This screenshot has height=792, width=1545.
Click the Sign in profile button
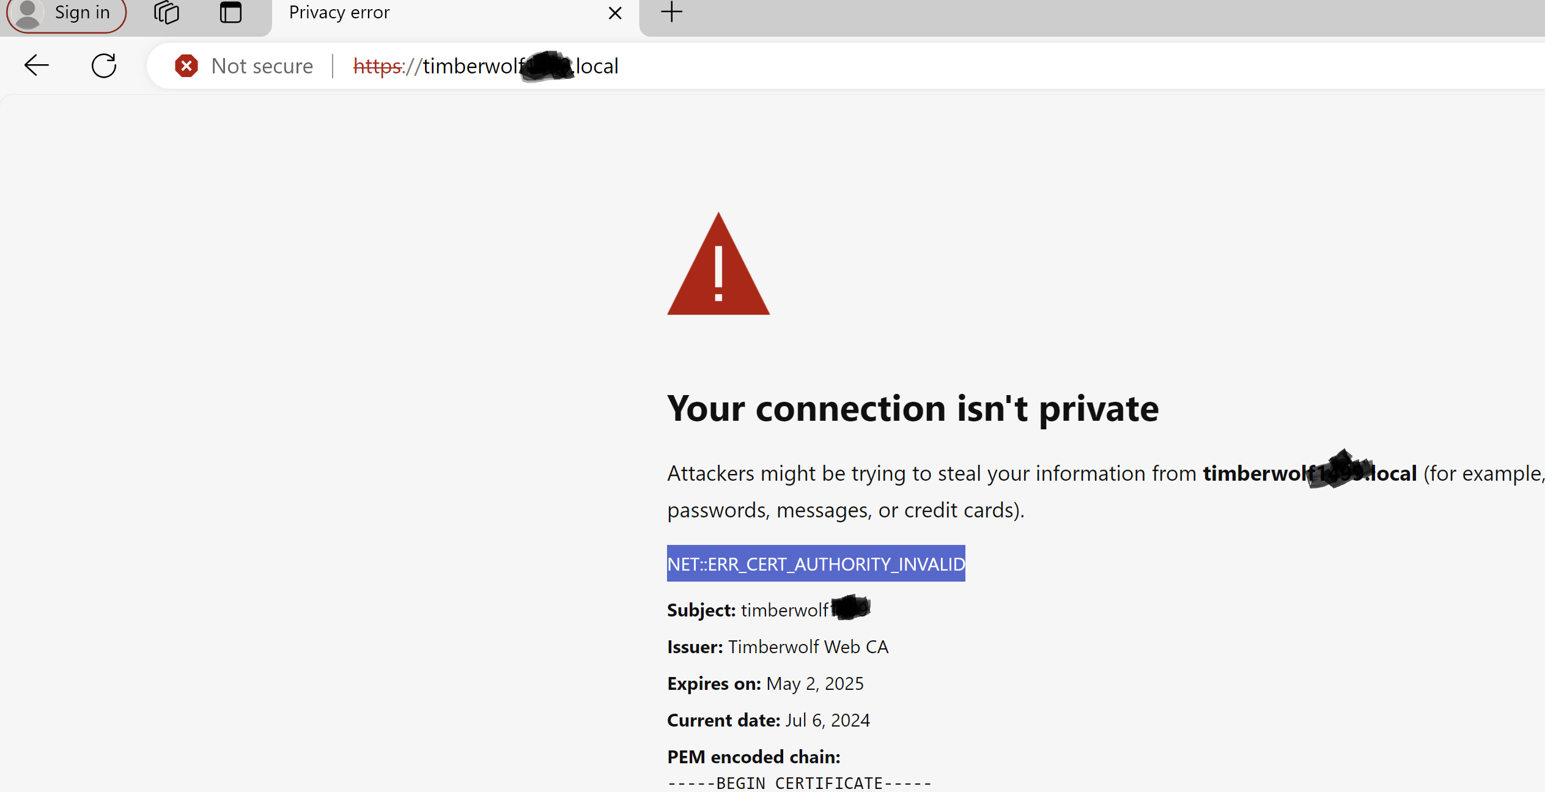click(66, 13)
